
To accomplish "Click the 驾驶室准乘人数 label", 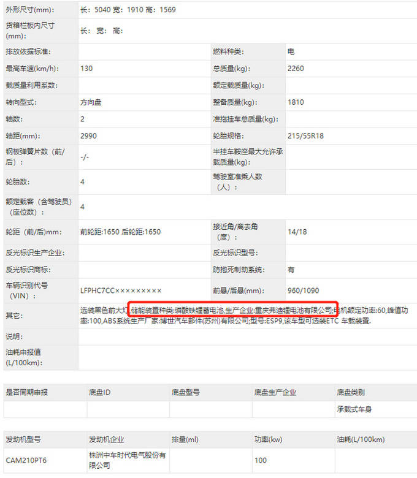I will tap(237, 181).
